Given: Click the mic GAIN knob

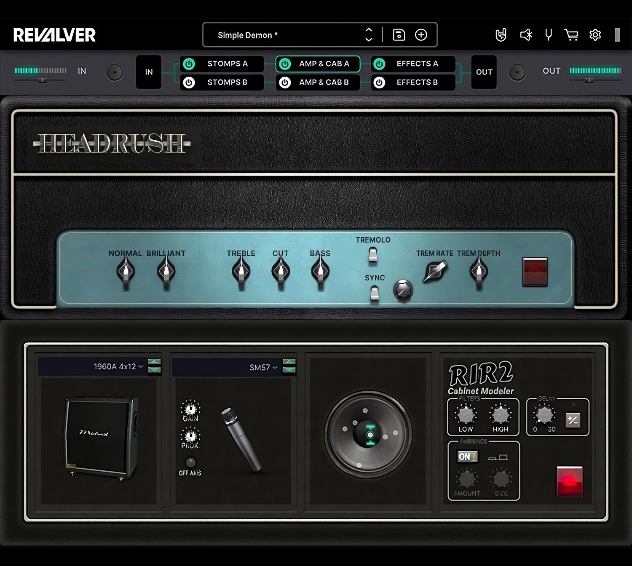Looking at the screenshot, I should [190, 408].
